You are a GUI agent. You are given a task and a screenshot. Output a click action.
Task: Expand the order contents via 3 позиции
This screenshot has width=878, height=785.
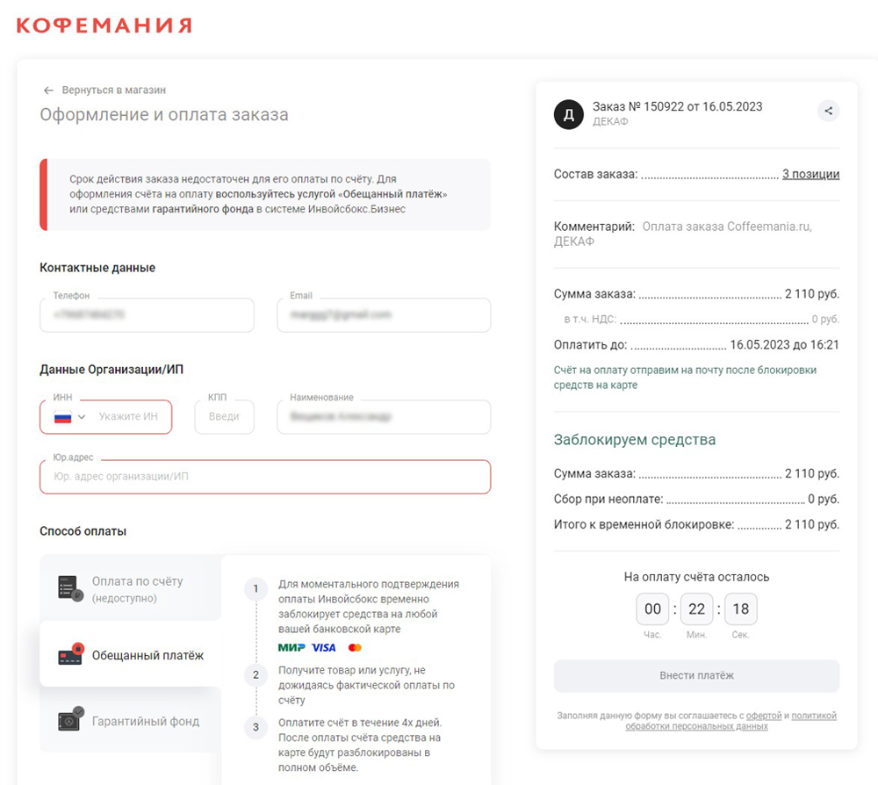coord(810,174)
